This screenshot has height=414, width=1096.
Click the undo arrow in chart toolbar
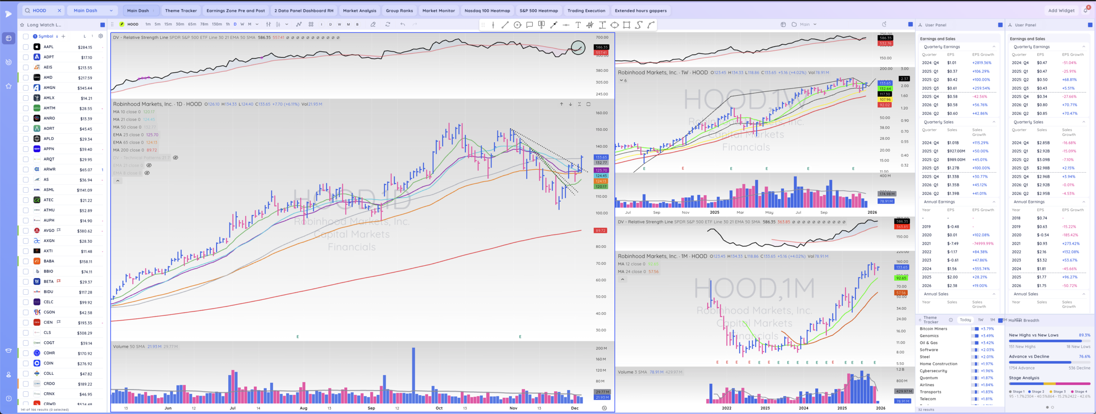(402, 24)
